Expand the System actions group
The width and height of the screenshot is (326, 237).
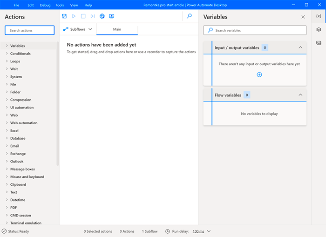coord(7,76)
